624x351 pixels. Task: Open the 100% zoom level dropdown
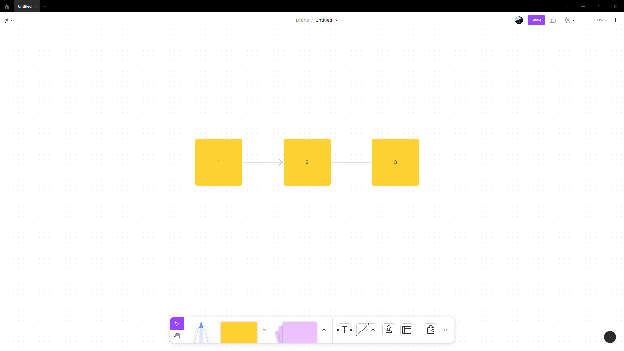(x=600, y=20)
